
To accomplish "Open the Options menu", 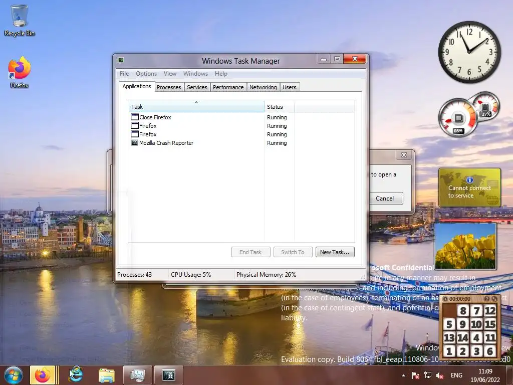I will tap(146, 74).
